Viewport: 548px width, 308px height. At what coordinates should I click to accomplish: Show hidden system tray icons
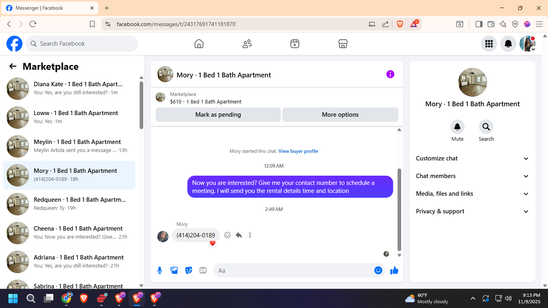(473, 298)
